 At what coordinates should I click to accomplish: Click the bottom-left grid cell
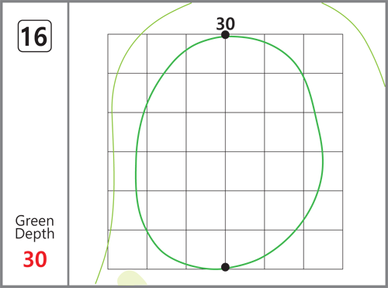pos(127,249)
